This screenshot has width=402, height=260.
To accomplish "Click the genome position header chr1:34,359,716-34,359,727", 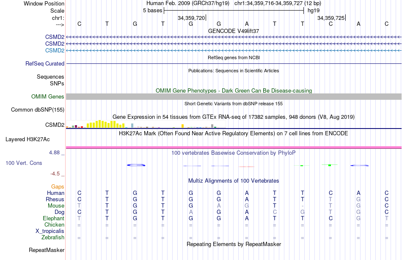I will 268,3.
